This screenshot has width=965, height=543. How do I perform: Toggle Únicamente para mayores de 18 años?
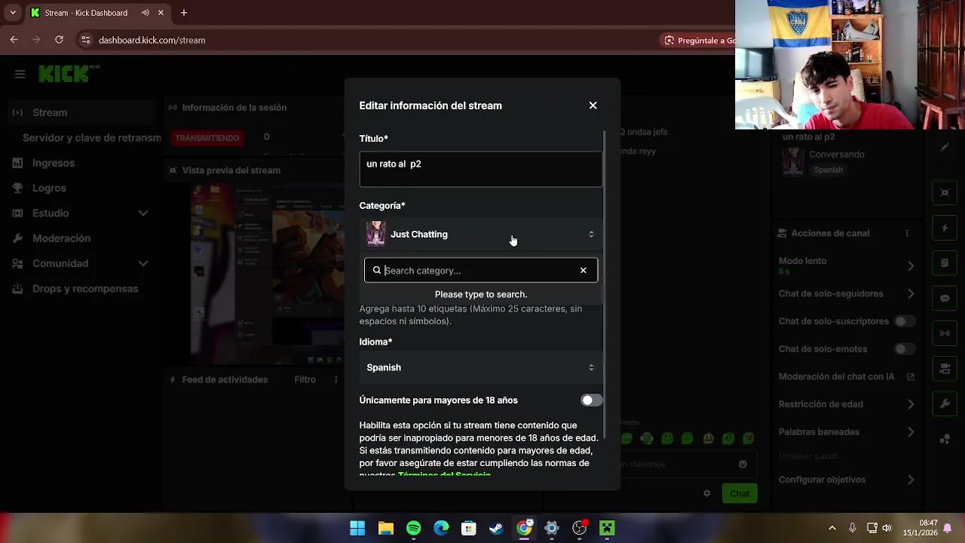(x=592, y=400)
